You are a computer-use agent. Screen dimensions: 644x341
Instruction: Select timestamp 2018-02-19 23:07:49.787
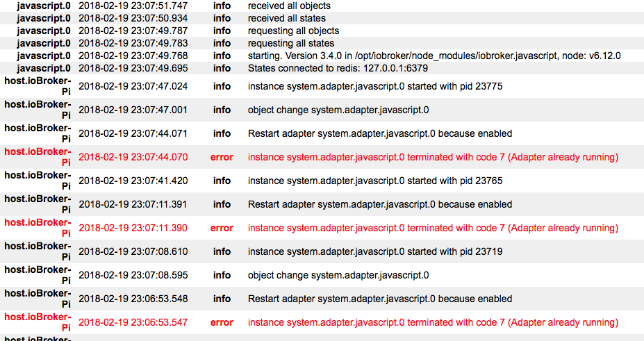pos(133,31)
